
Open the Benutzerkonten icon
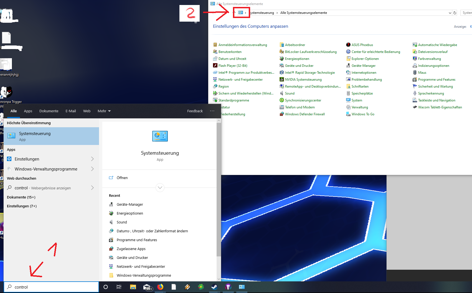click(215, 52)
